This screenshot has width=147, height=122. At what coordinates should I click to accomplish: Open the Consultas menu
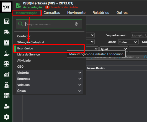click(52, 13)
